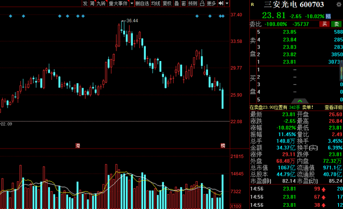Select sell level 4 price 23.84
The image size is (343, 209).
(x=289, y=40)
